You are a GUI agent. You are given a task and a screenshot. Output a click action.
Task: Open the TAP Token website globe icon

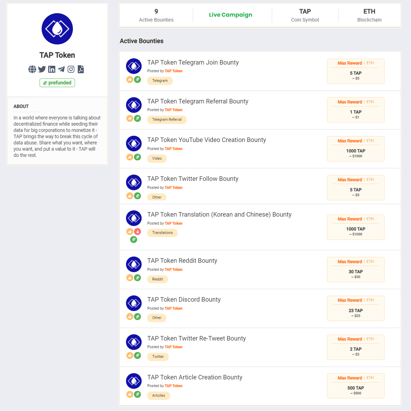[x=32, y=69]
